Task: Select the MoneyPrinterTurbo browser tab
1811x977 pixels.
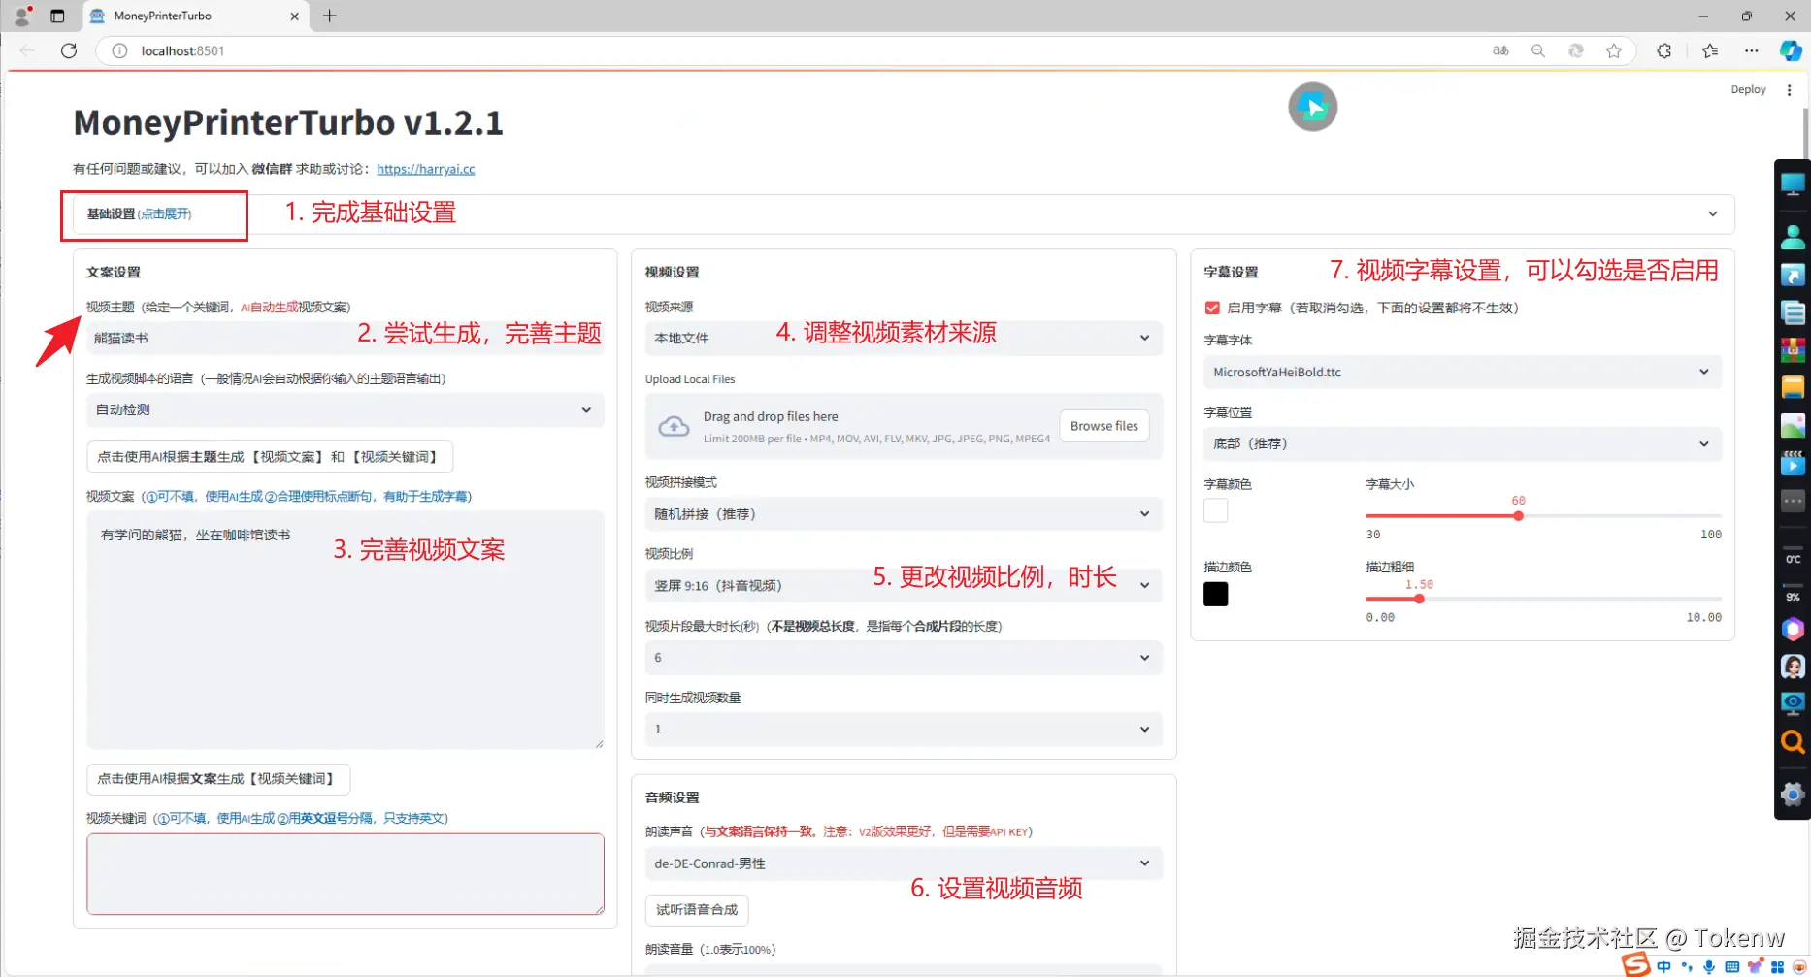Action: [195, 16]
